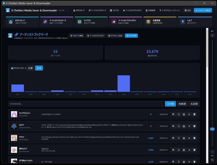Open 定期更新 in top navigation bar
The image size is (217, 165).
click(x=150, y=10)
